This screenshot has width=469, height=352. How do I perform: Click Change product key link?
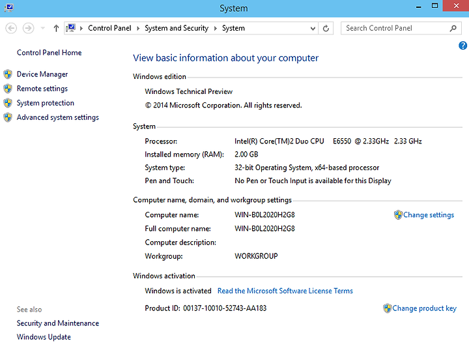(x=424, y=308)
